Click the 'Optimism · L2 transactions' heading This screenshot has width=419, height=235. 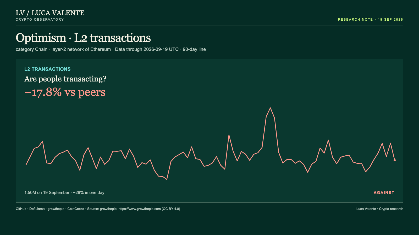[83, 38]
